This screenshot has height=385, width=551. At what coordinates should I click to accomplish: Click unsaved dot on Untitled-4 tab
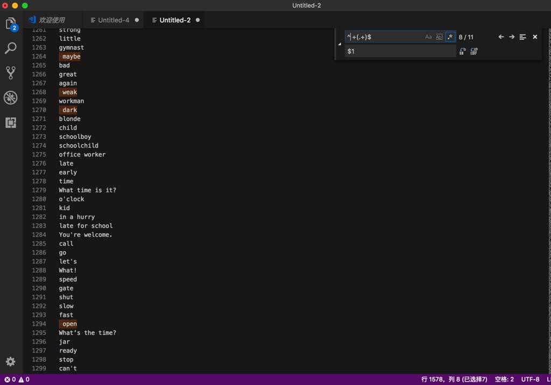137,20
